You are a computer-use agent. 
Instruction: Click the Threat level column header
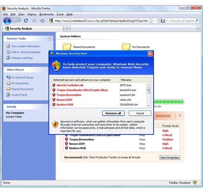click(x=170, y=126)
